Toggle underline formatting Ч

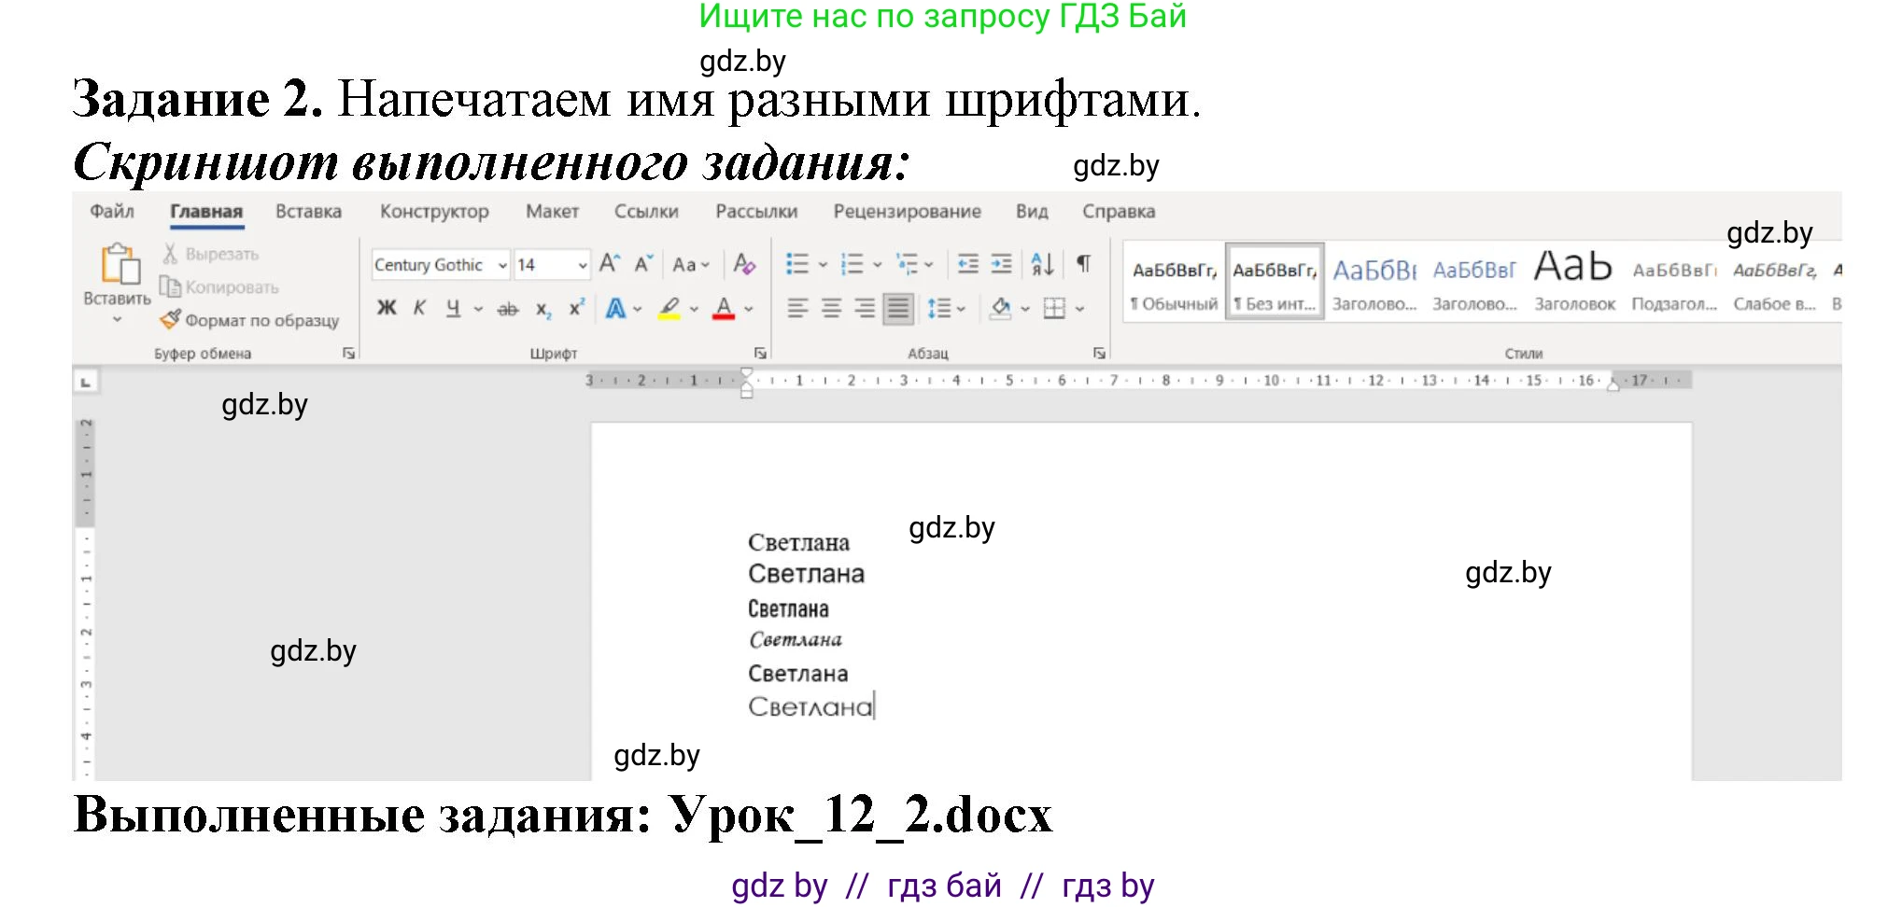point(455,308)
